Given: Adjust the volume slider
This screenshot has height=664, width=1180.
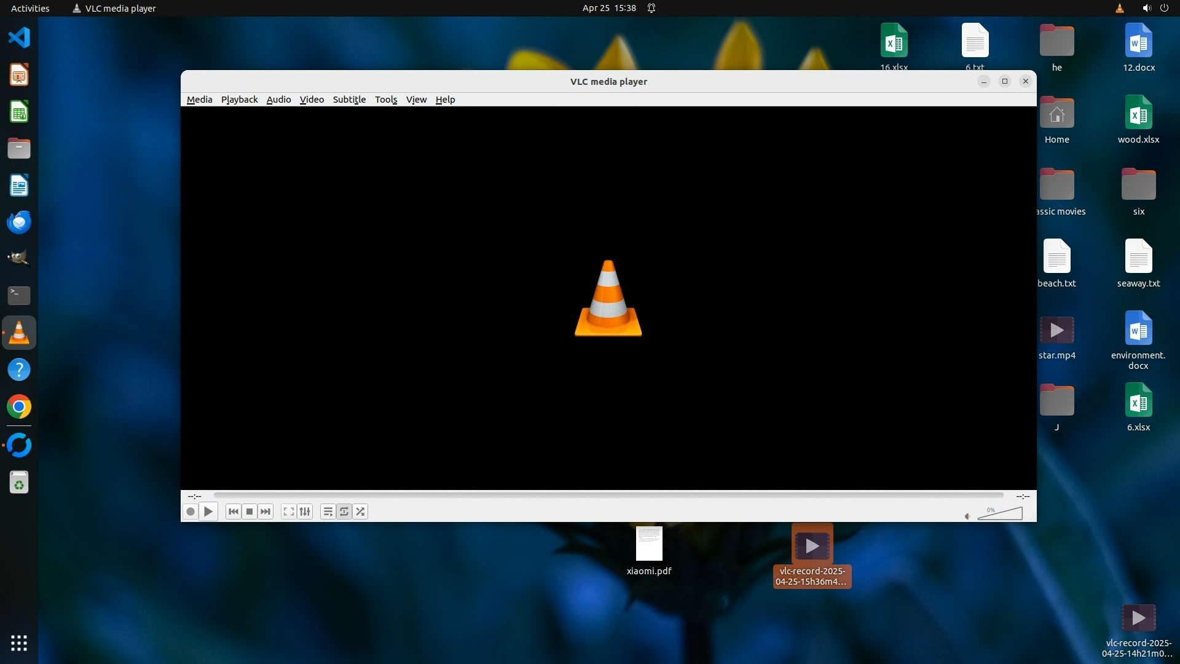Looking at the screenshot, I should click(1001, 514).
